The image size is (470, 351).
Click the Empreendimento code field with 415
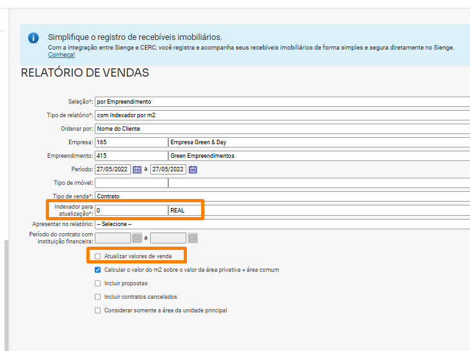[132, 156]
